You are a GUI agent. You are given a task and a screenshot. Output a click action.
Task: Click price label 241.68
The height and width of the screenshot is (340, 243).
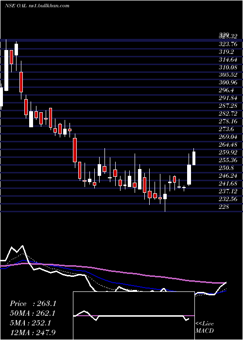[x=228, y=184]
